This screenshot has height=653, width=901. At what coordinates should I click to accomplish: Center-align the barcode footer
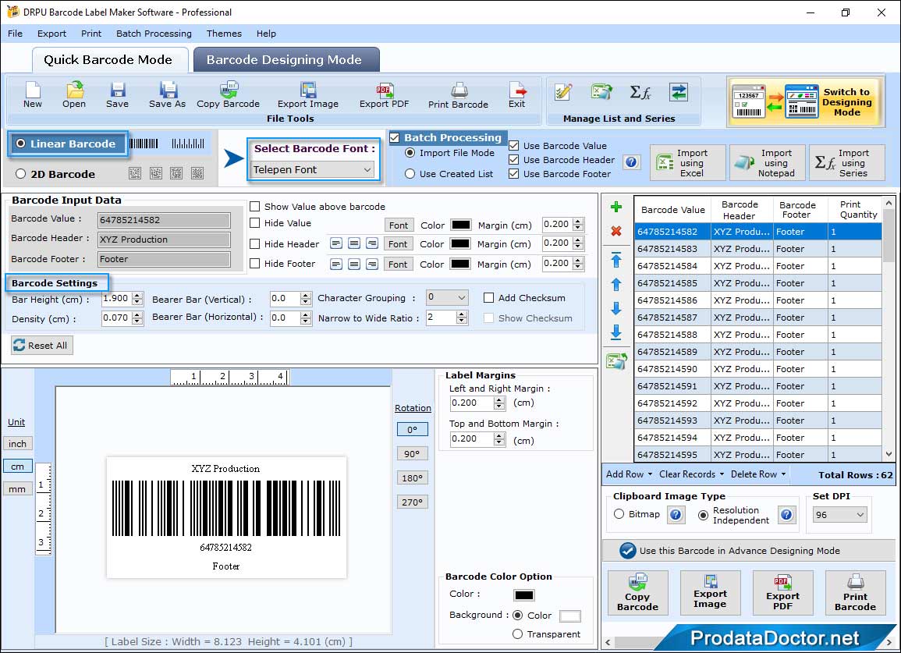pyautogui.click(x=354, y=264)
